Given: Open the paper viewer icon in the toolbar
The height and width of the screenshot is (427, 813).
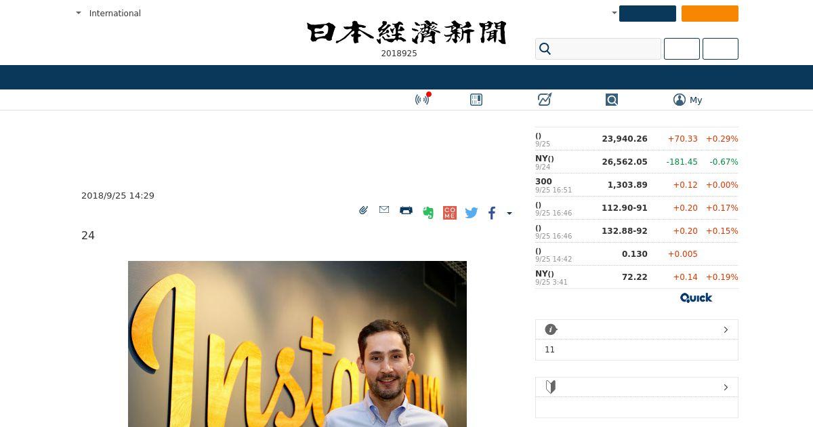Looking at the screenshot, I should 476,100.
